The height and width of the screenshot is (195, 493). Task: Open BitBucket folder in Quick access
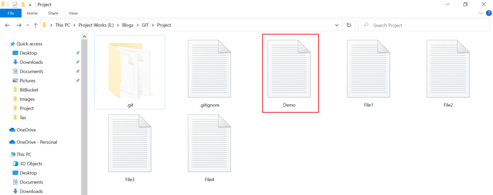click(29, 90)
